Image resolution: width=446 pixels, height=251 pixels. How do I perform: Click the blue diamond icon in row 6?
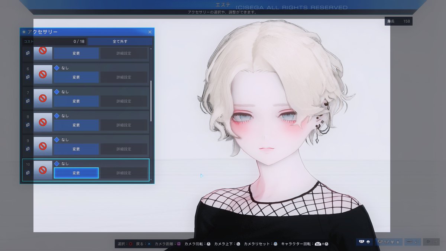[x=57, y=68]
